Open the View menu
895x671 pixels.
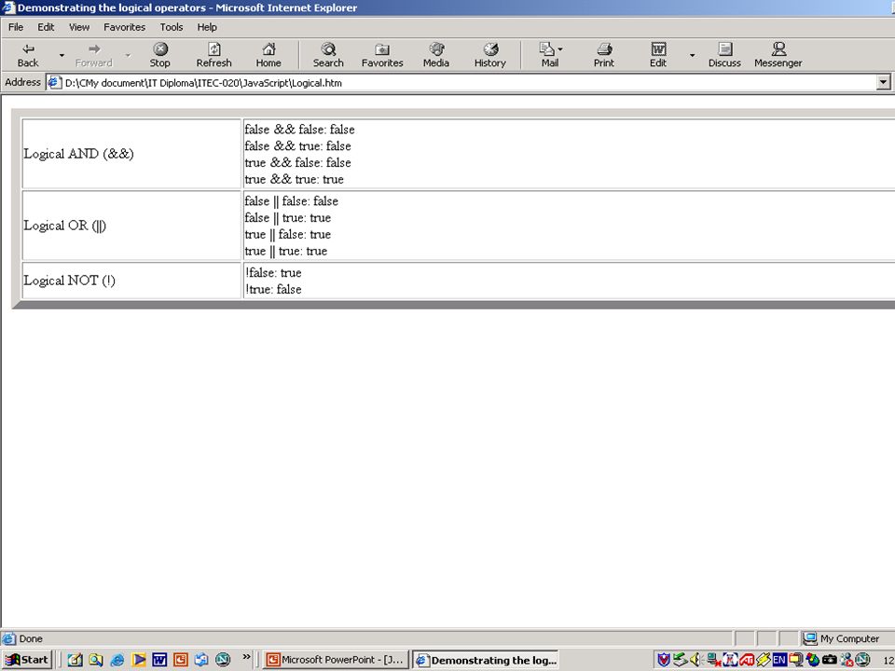pos(79,27)
